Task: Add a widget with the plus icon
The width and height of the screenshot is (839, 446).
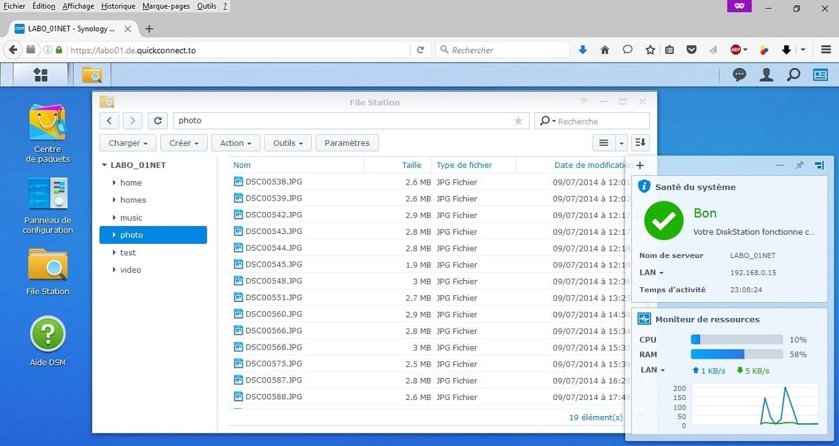Action: [x=640, y=165]
